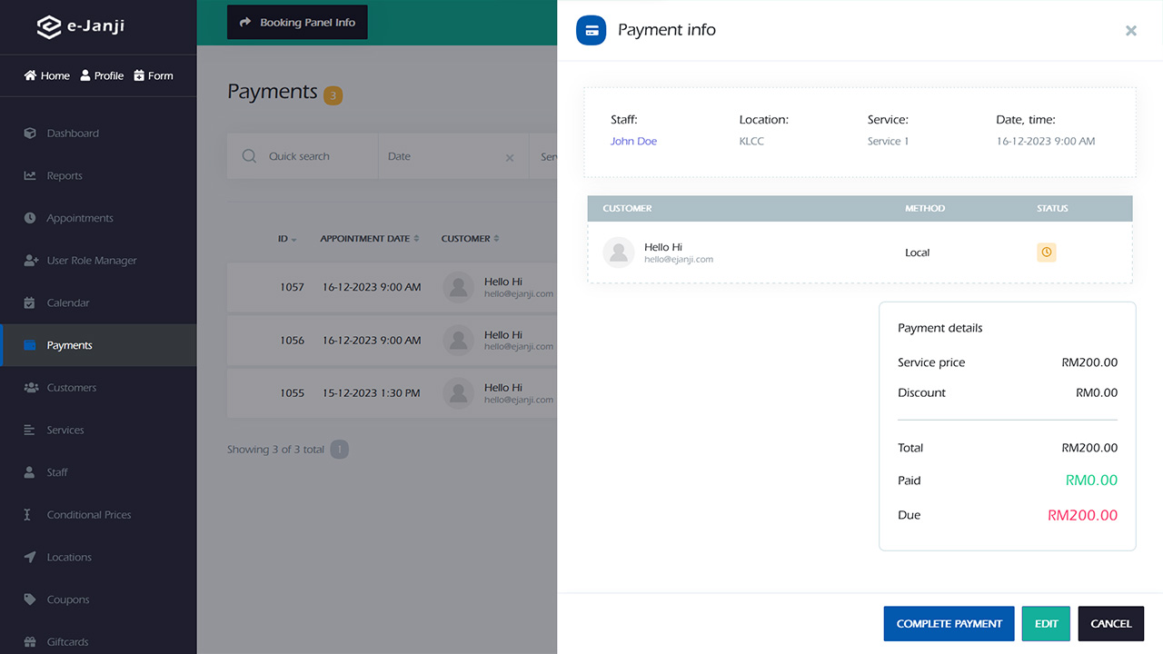Screen dimensions: 1163x654
Task: Clear the Date filter with X
Action: point(510,157)
